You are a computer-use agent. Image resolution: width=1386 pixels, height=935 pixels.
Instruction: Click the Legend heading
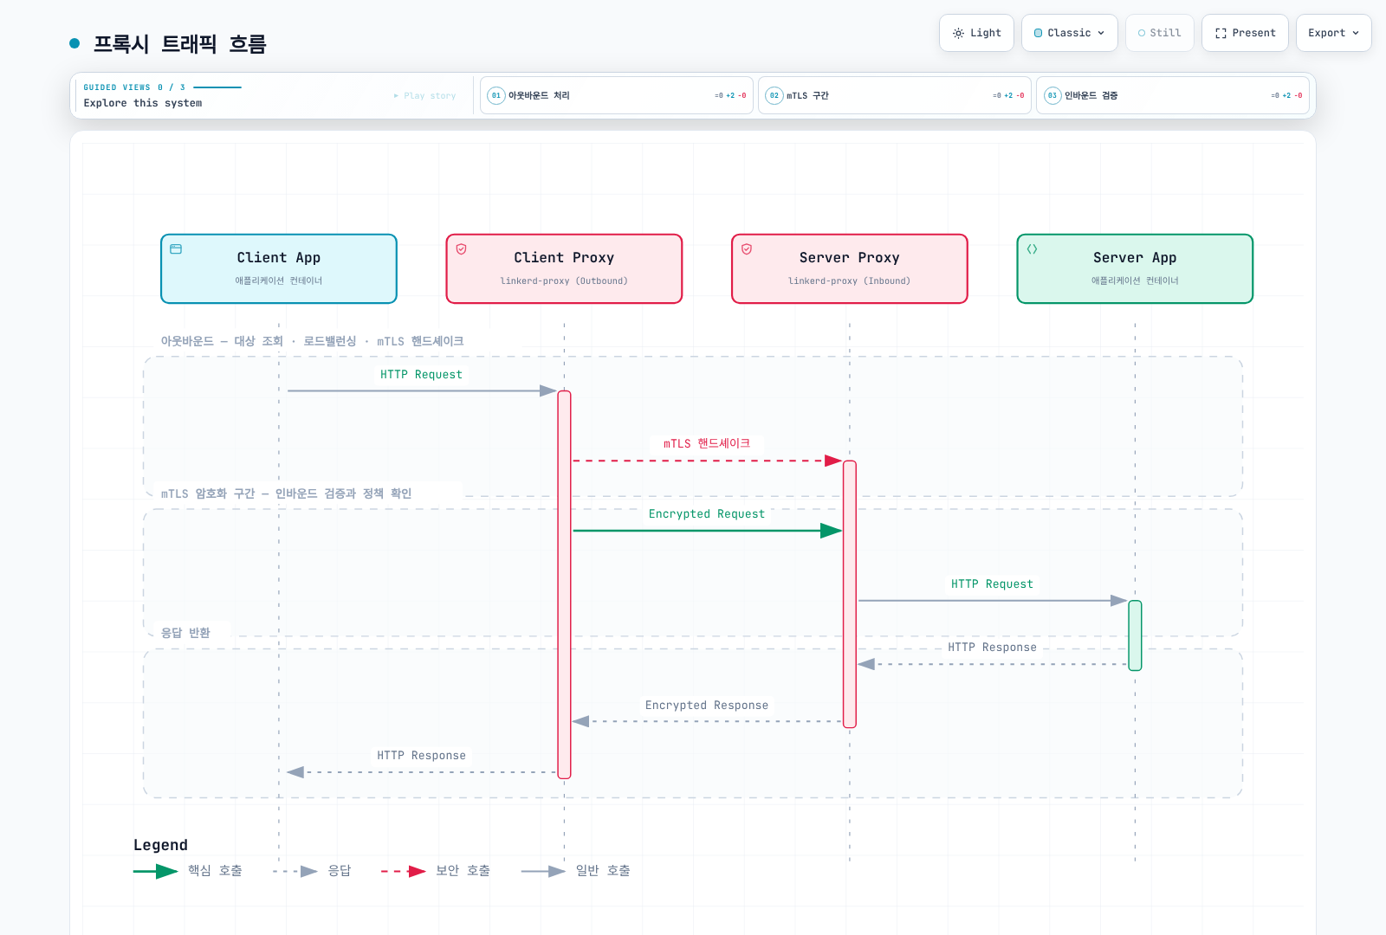click(x=160, y=845)
